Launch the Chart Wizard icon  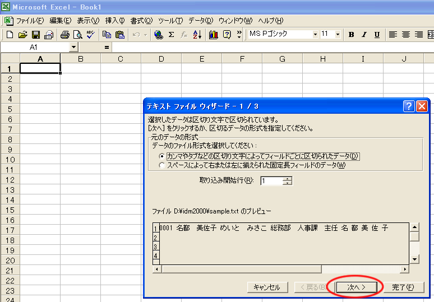(x=213, y=35)
